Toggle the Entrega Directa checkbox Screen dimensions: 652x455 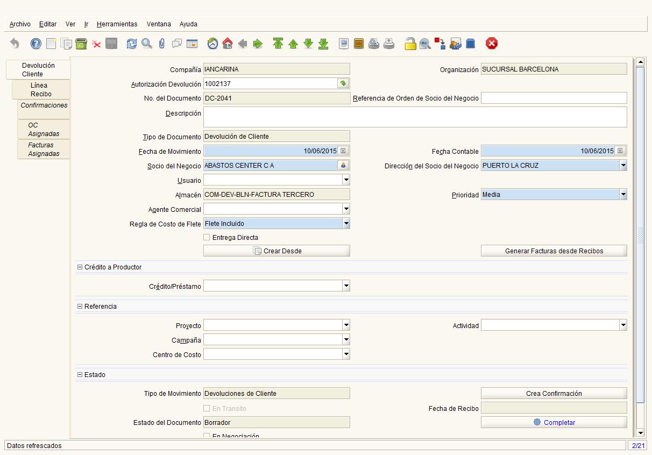[x=207, y=237]
